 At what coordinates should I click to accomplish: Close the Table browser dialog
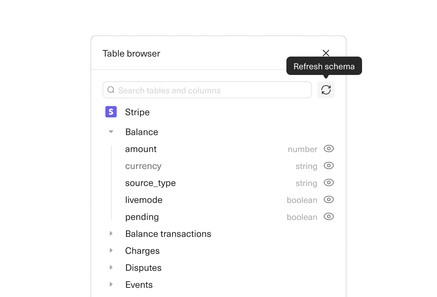tap(326, 53)
